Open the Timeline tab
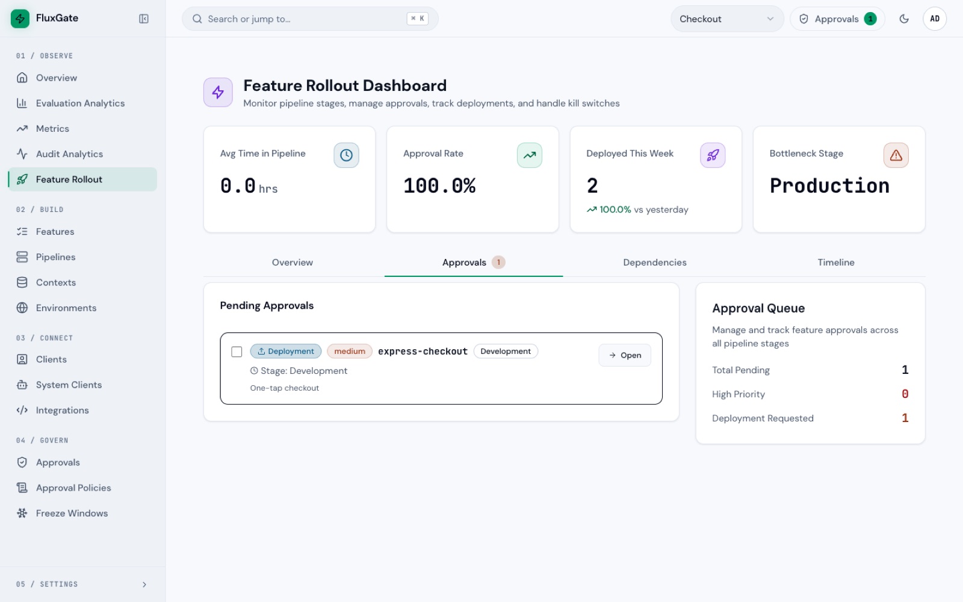The height and width of the screenshot is (602, 963). (836, 262)
